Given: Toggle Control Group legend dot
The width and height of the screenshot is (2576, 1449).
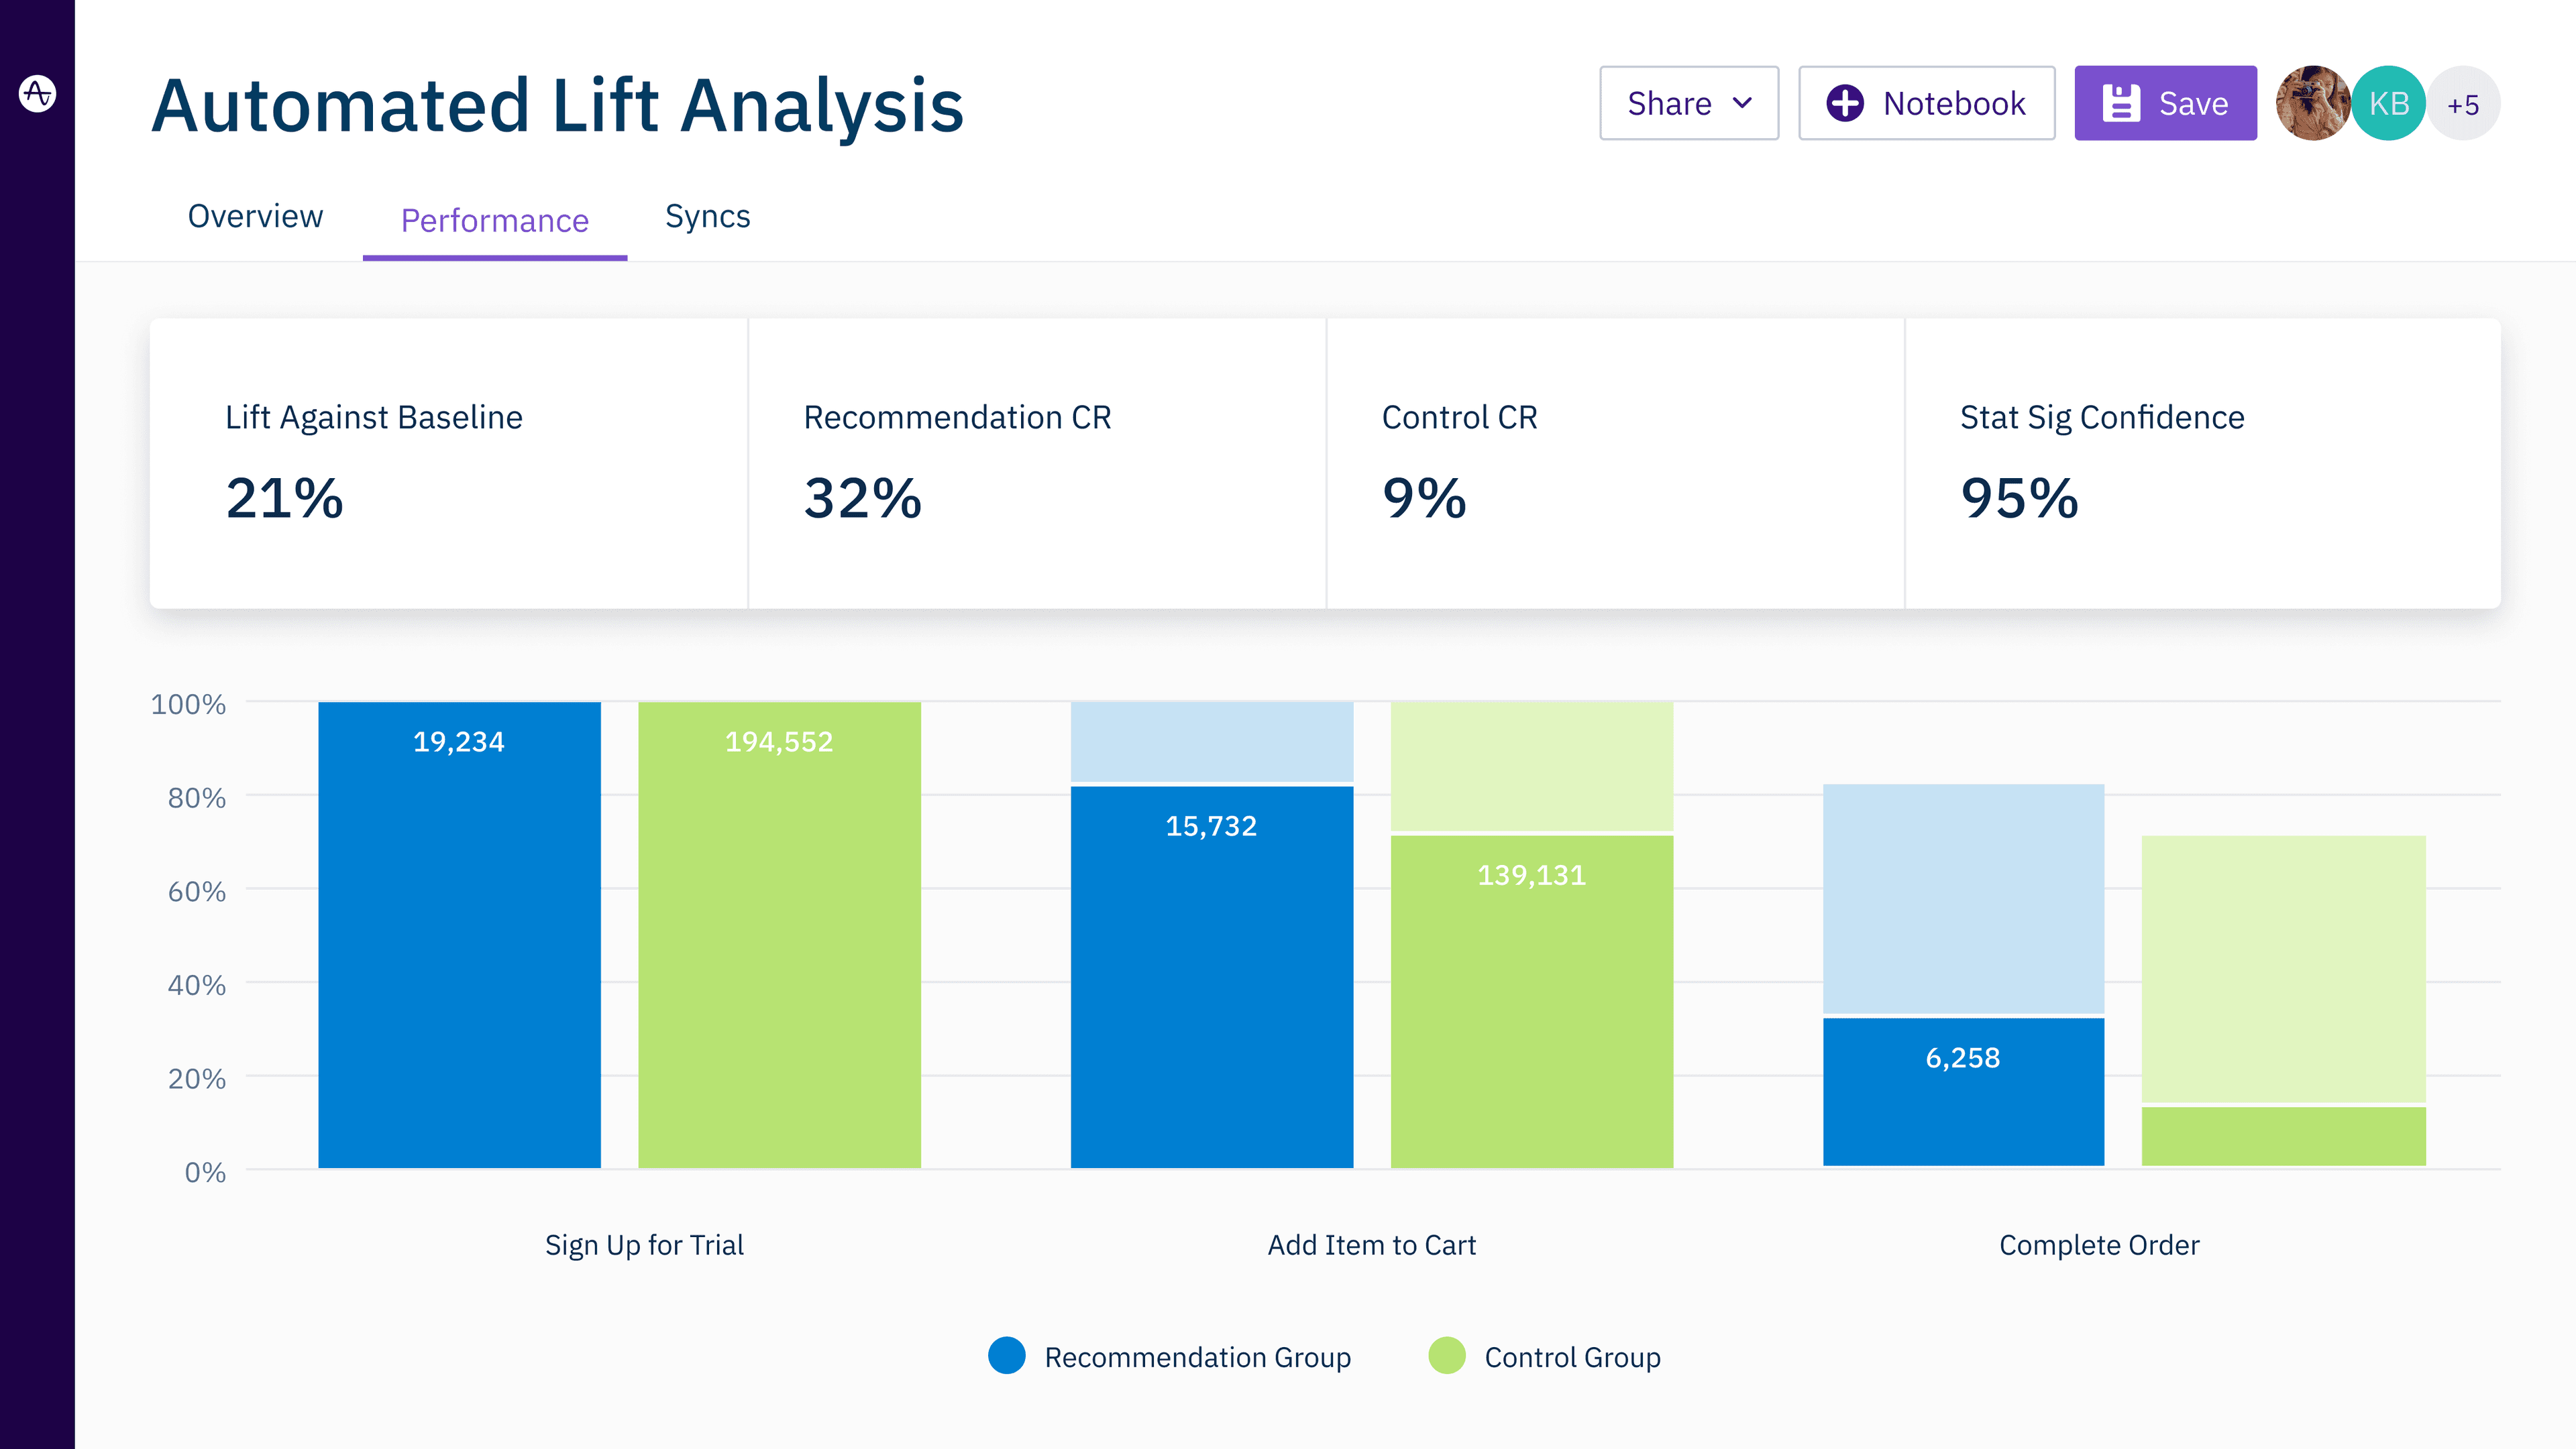Looking at the screenshot, I should click(1446, 1356).
